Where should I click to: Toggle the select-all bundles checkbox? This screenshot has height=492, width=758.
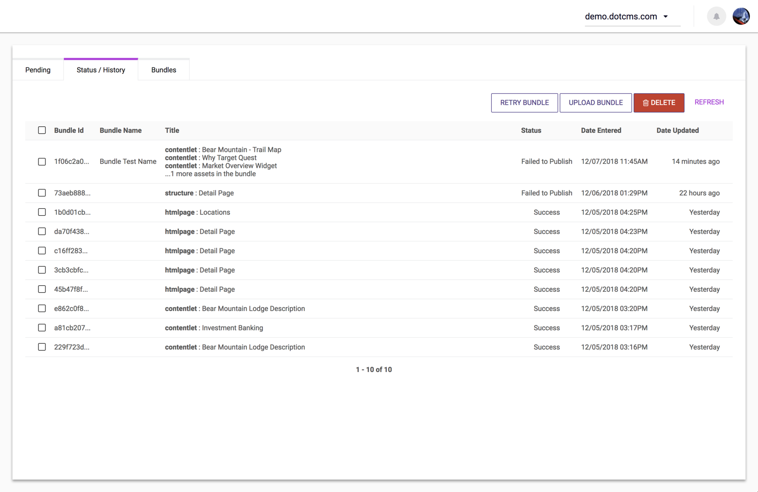click(x=42, y=131)
